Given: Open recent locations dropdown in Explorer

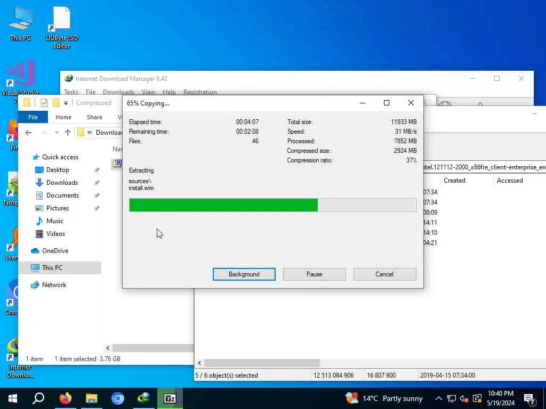Looking at the screenshot, I should click(57, 133).
